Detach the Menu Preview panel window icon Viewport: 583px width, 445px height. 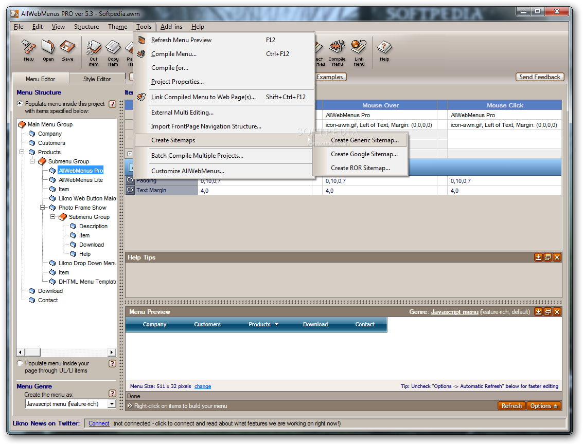[x=547, y=311]
